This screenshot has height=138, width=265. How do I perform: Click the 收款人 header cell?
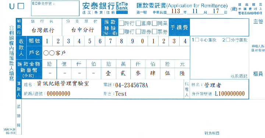pyautogui.click(x=21, y=47)
